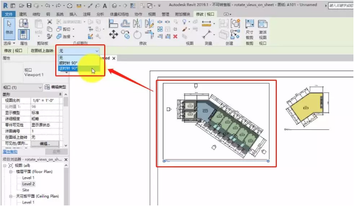Toggle the Properties palette button in ribbon
The image size is (355, 207).
[x=23, y=34]
